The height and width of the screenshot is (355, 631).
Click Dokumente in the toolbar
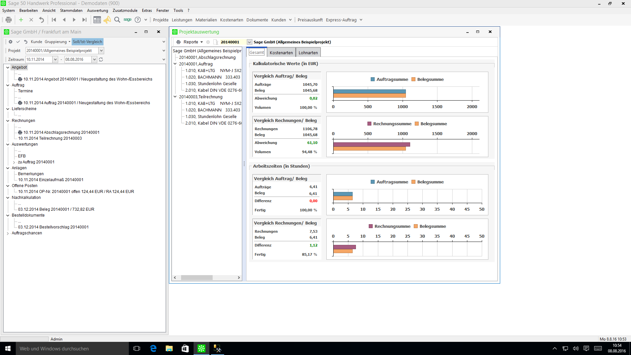click(257, 20)
